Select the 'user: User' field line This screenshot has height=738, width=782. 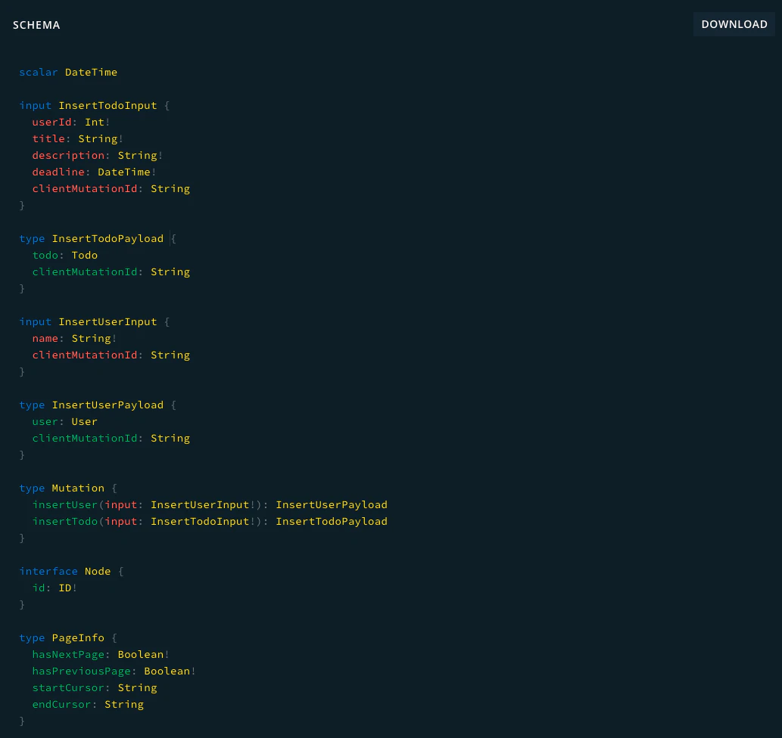click(x=65, y=422)
